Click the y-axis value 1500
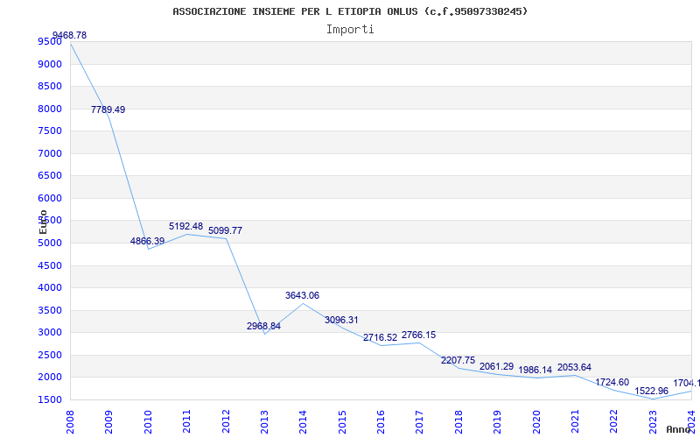 pos(50,400)
